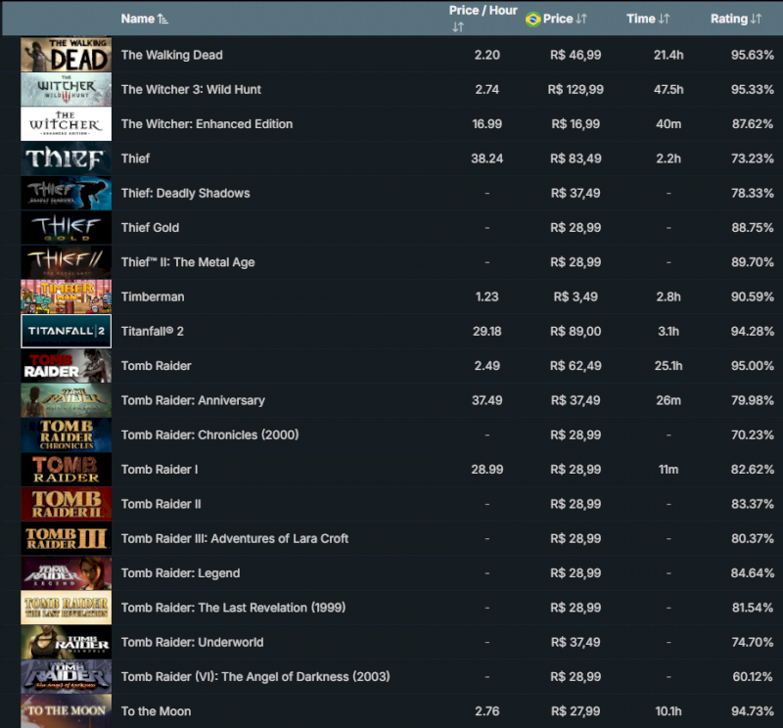
Task: Open Tomb Raider: Legend cover thumbnail
Action: (66, 572)
